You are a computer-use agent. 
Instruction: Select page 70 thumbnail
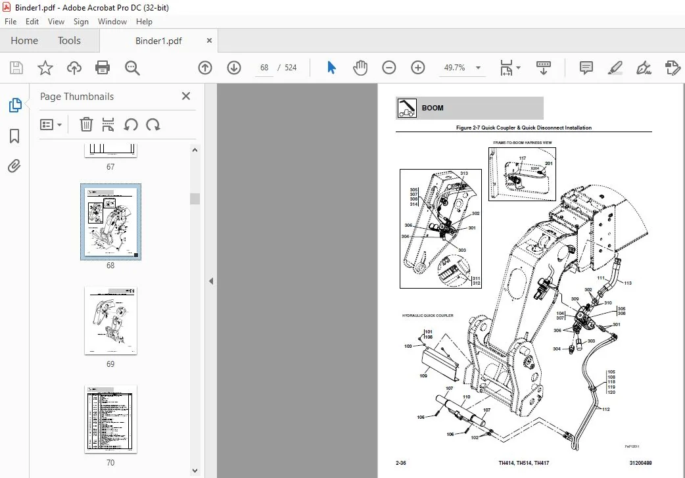point(110,419)
